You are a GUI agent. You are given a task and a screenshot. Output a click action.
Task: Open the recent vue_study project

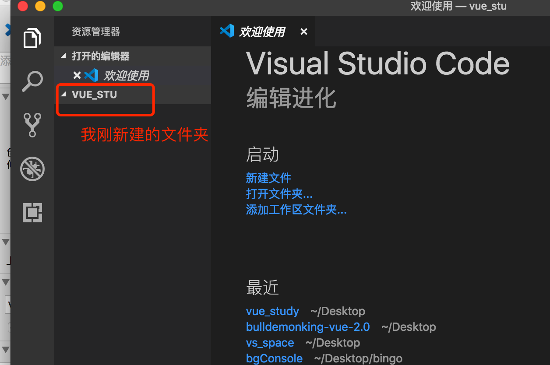coord(272,311)
